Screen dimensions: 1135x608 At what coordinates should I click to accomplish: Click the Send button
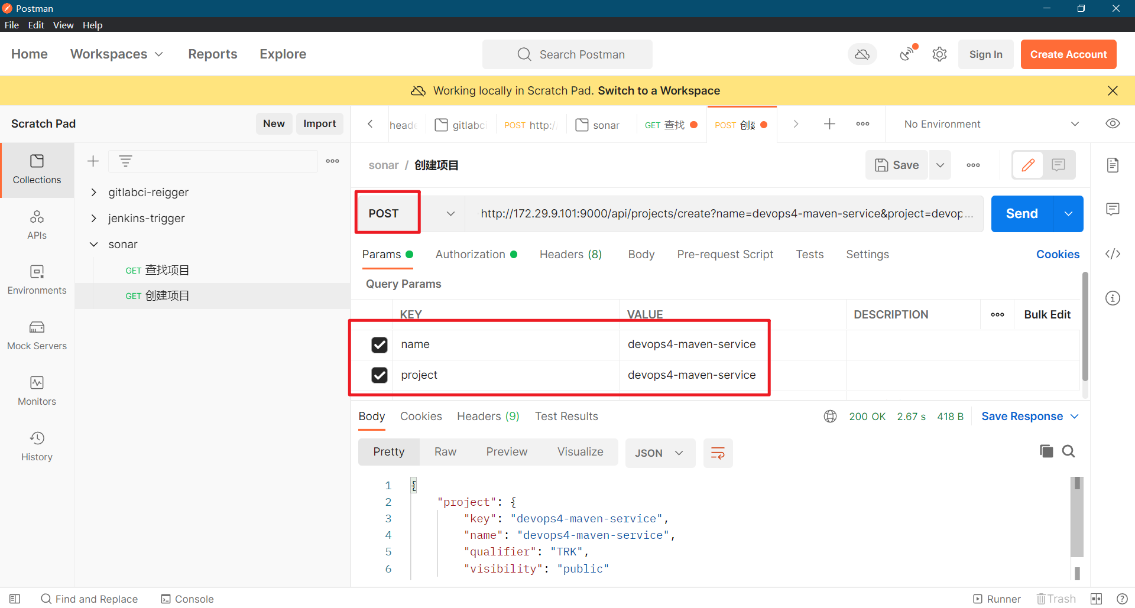tap(1022, 213)
